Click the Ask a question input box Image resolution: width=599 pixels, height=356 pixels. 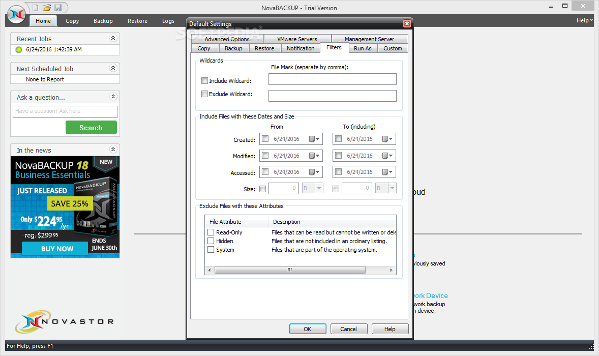[x=65, y=111]
